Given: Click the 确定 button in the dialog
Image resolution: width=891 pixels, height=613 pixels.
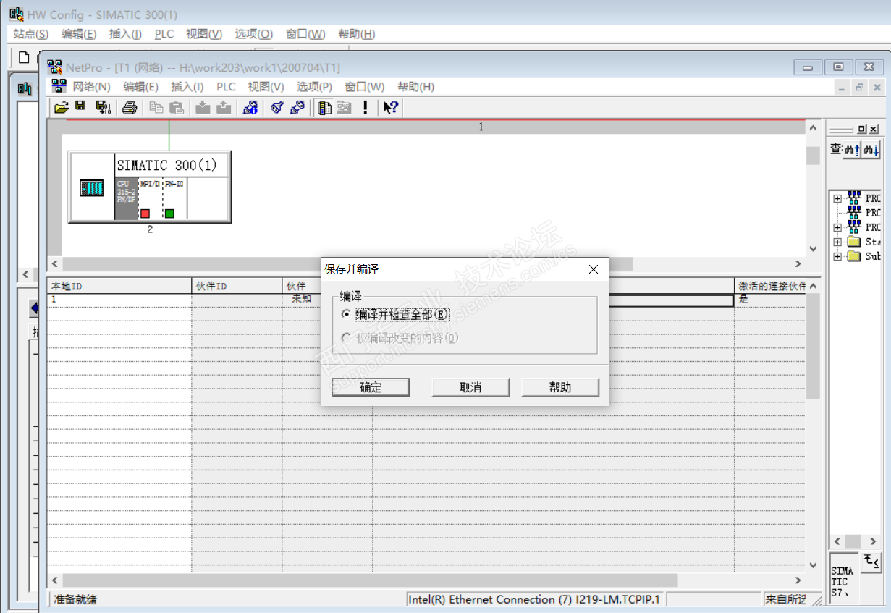Looking at the screenshot, I should [x=371, y=387].
